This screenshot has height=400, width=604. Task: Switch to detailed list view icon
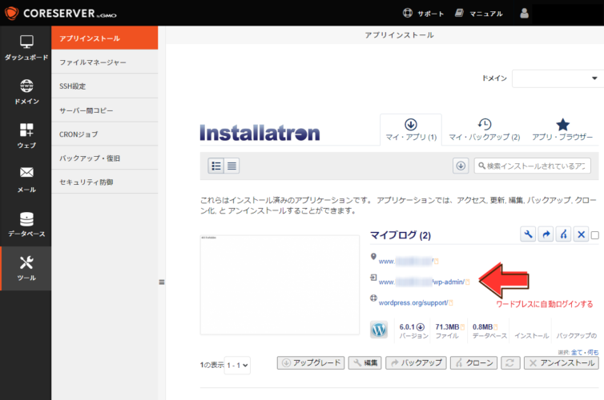[x=216, y=166]
